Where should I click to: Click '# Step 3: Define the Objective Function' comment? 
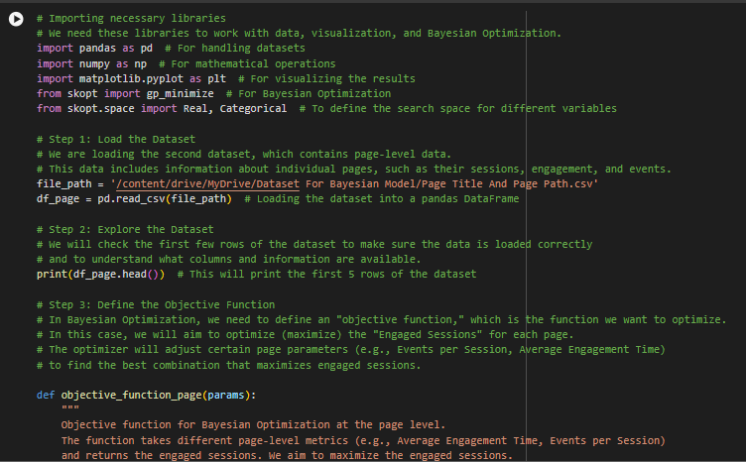(x=156, y=304)
